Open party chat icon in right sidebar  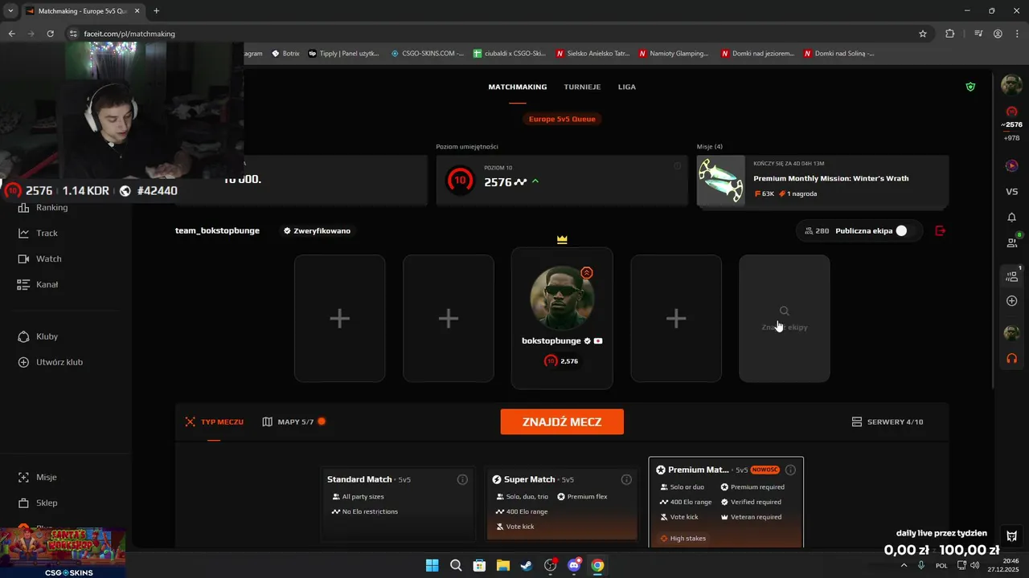1012,275
